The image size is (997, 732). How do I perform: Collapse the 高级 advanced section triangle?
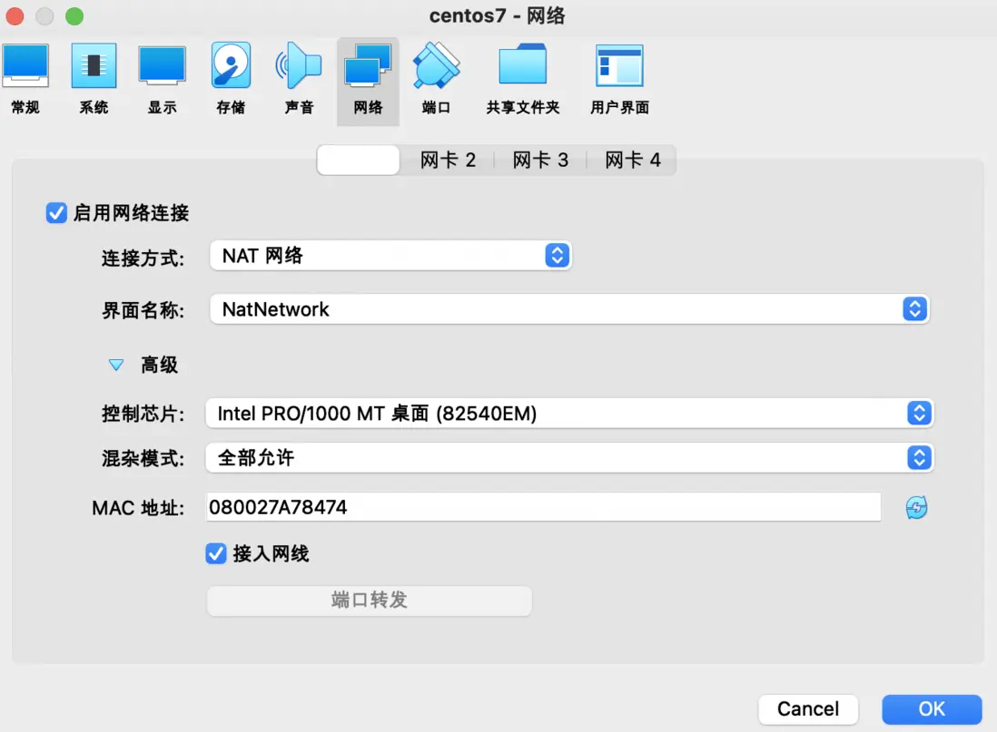[x=115, y=365]
